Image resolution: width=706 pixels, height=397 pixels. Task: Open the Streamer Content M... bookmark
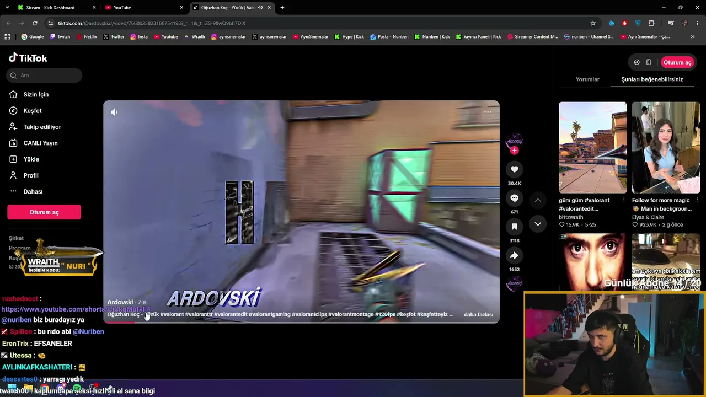(532, 37)
